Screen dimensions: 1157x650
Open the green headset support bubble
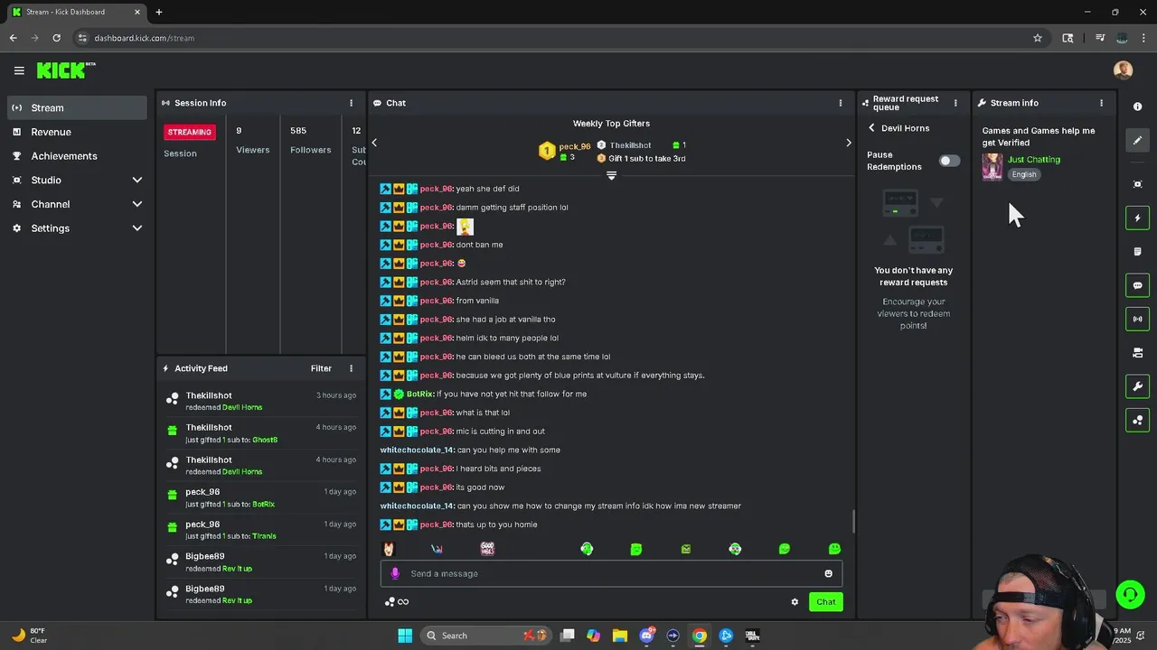(1130, 594)
